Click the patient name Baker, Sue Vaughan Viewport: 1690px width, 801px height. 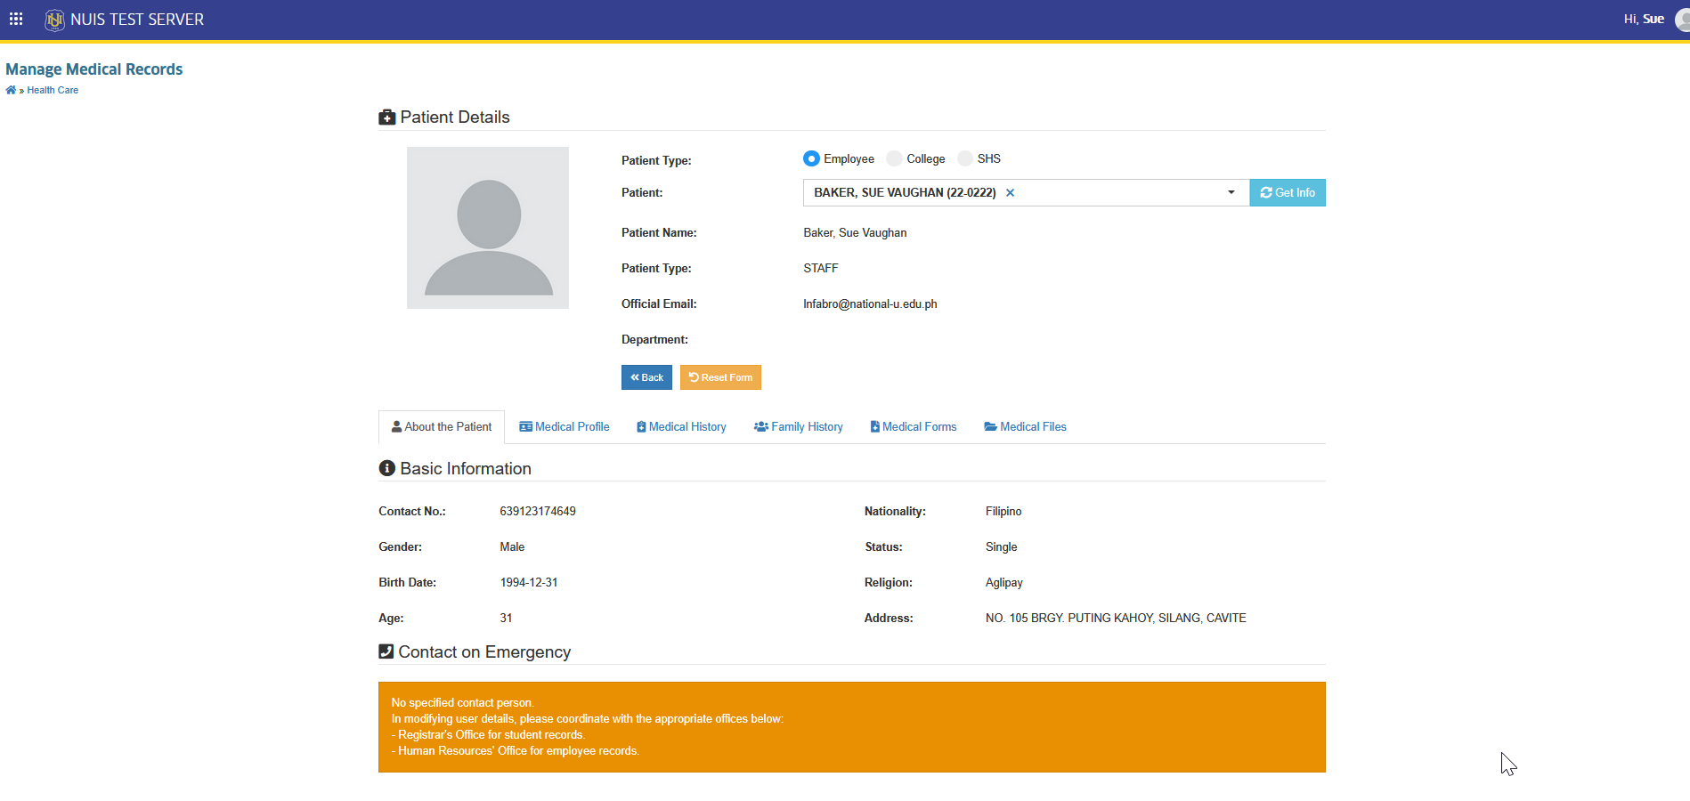855,233
